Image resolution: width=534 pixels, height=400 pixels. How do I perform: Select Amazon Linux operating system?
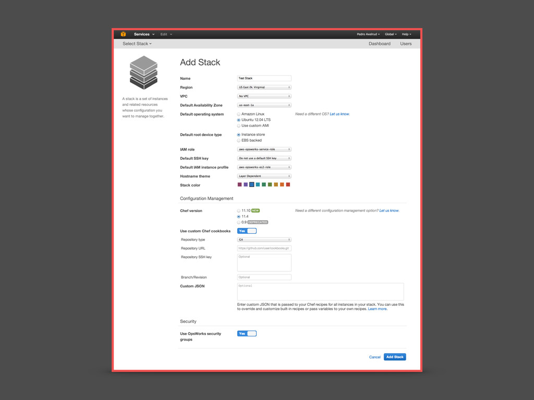(x=239, y=114)
